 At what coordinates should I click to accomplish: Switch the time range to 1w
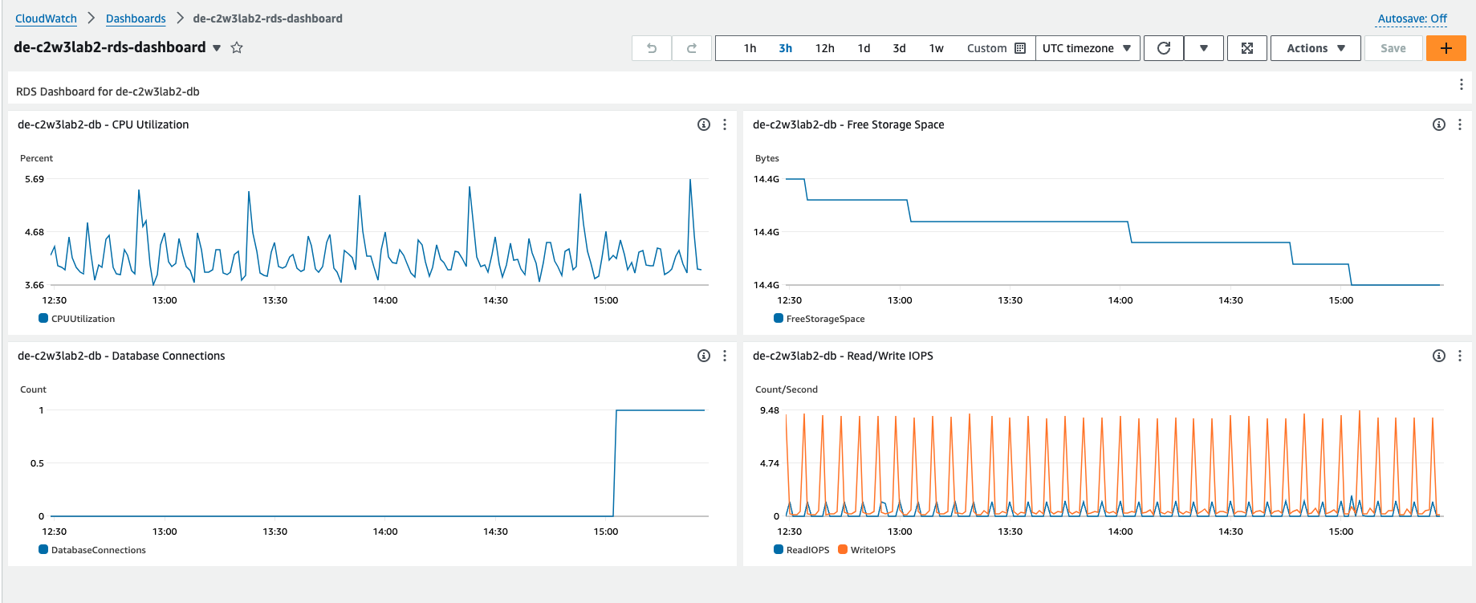click(x=936, y=48)
